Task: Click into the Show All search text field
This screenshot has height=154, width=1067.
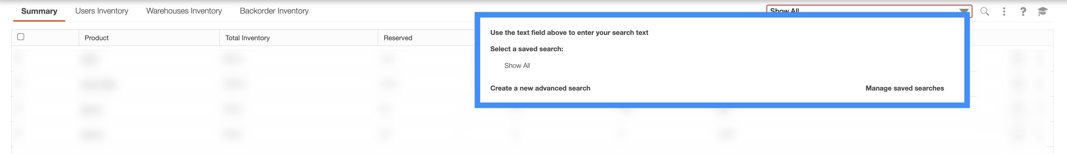Action: click(x=849, y=10)
